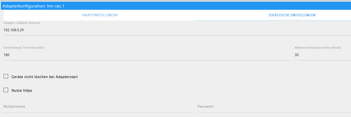
Task: Switch to the HAUPTEINSTELLUNGEN tab
Action: coord(100,15)
